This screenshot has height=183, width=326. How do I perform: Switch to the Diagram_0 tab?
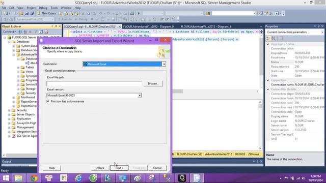(148, 26)
